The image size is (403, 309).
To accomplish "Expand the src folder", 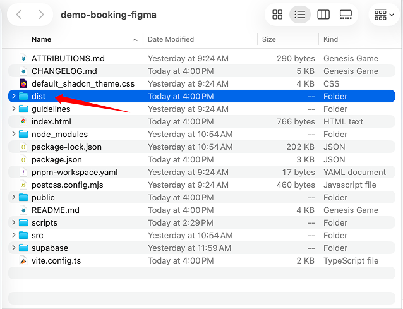I will (14, 235).
